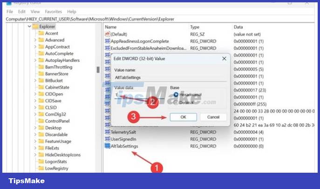The width and height of the screenshot is (320, 189).
Task: Open the Favorites menu
Action: click(53, 12)
